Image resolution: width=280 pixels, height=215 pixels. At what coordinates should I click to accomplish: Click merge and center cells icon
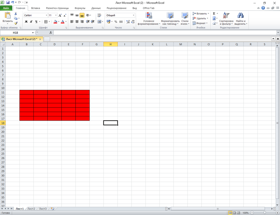(x=99, y=22)
